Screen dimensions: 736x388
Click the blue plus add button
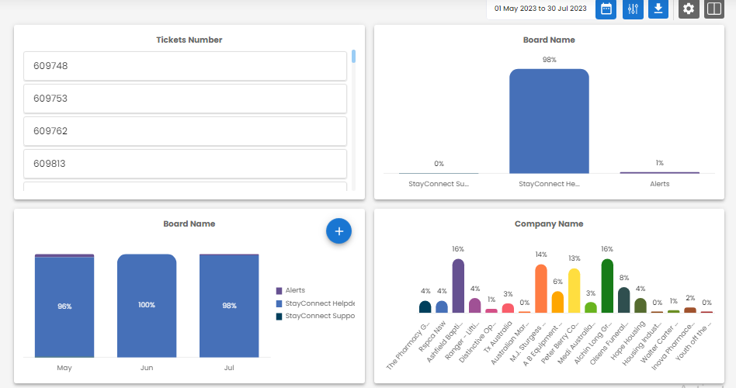[339, 230]
